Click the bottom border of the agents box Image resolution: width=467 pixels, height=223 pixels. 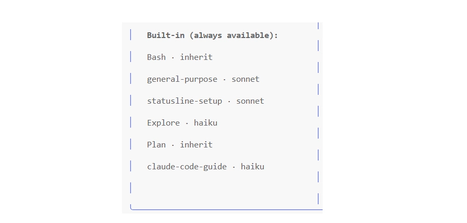(226, 209)
